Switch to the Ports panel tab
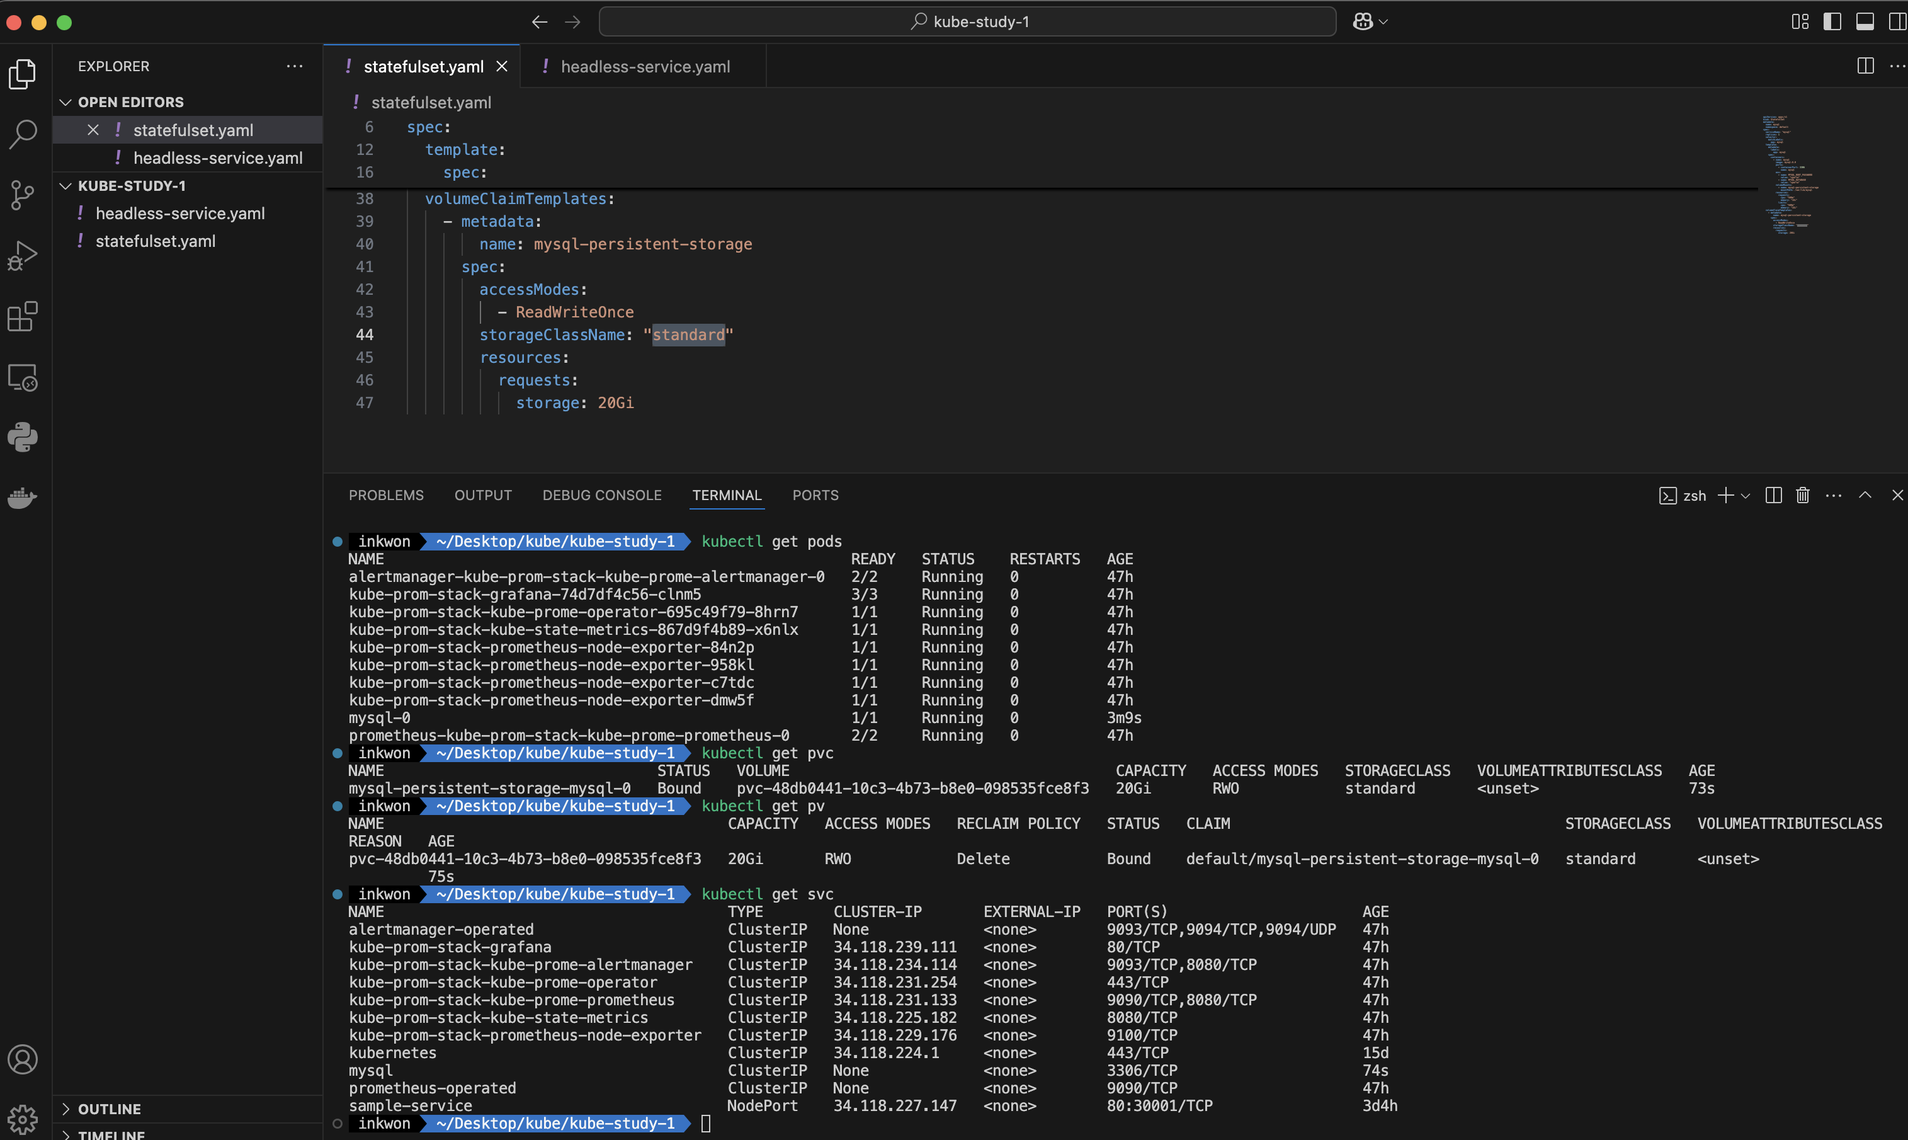The width and height of the screenshot is (1908, 1140). [815, 496]
